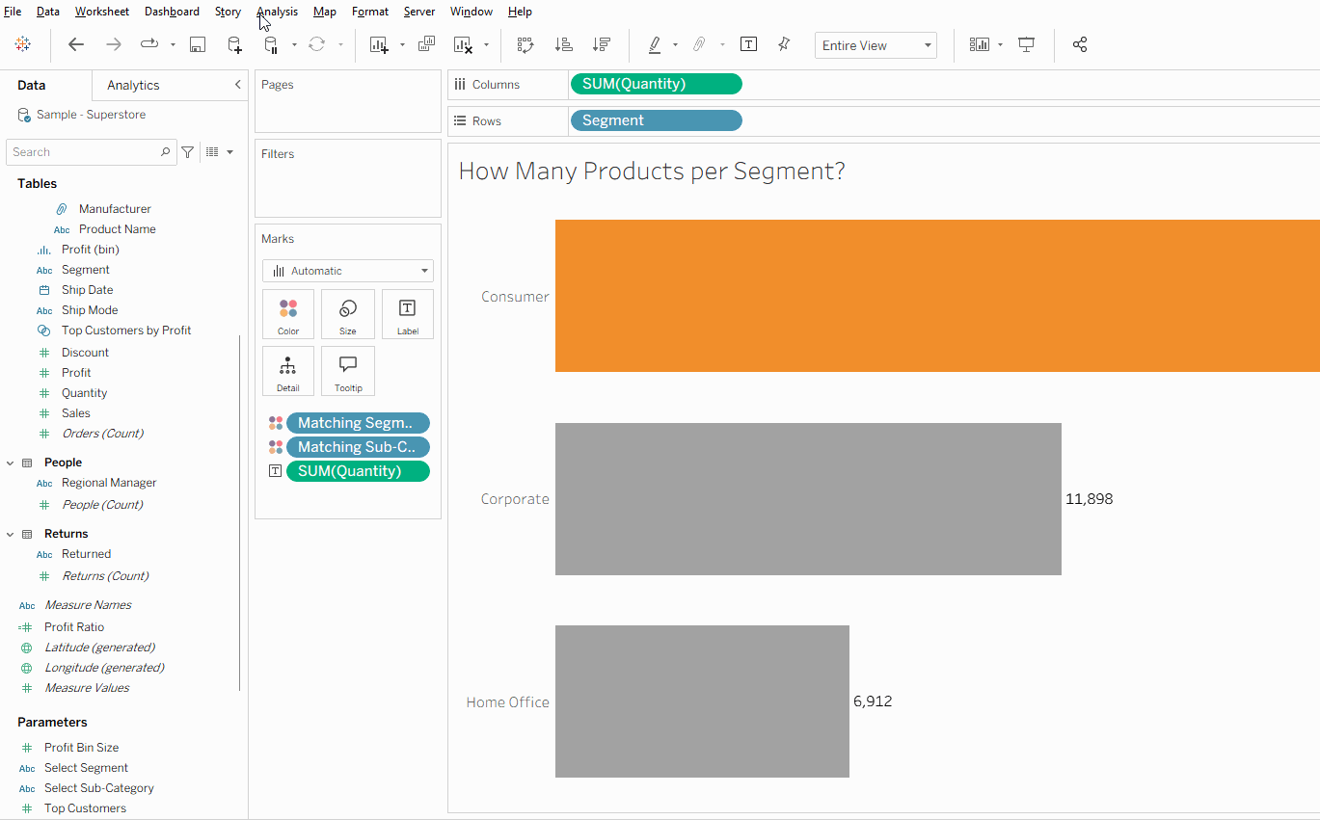The image size is (1320, 820).
Task: Sort the bars descending
Action: point(602,44)
